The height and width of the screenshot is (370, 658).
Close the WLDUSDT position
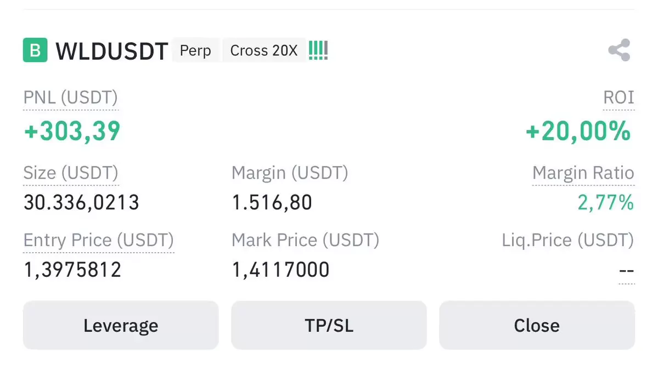[x=537, y=325]
